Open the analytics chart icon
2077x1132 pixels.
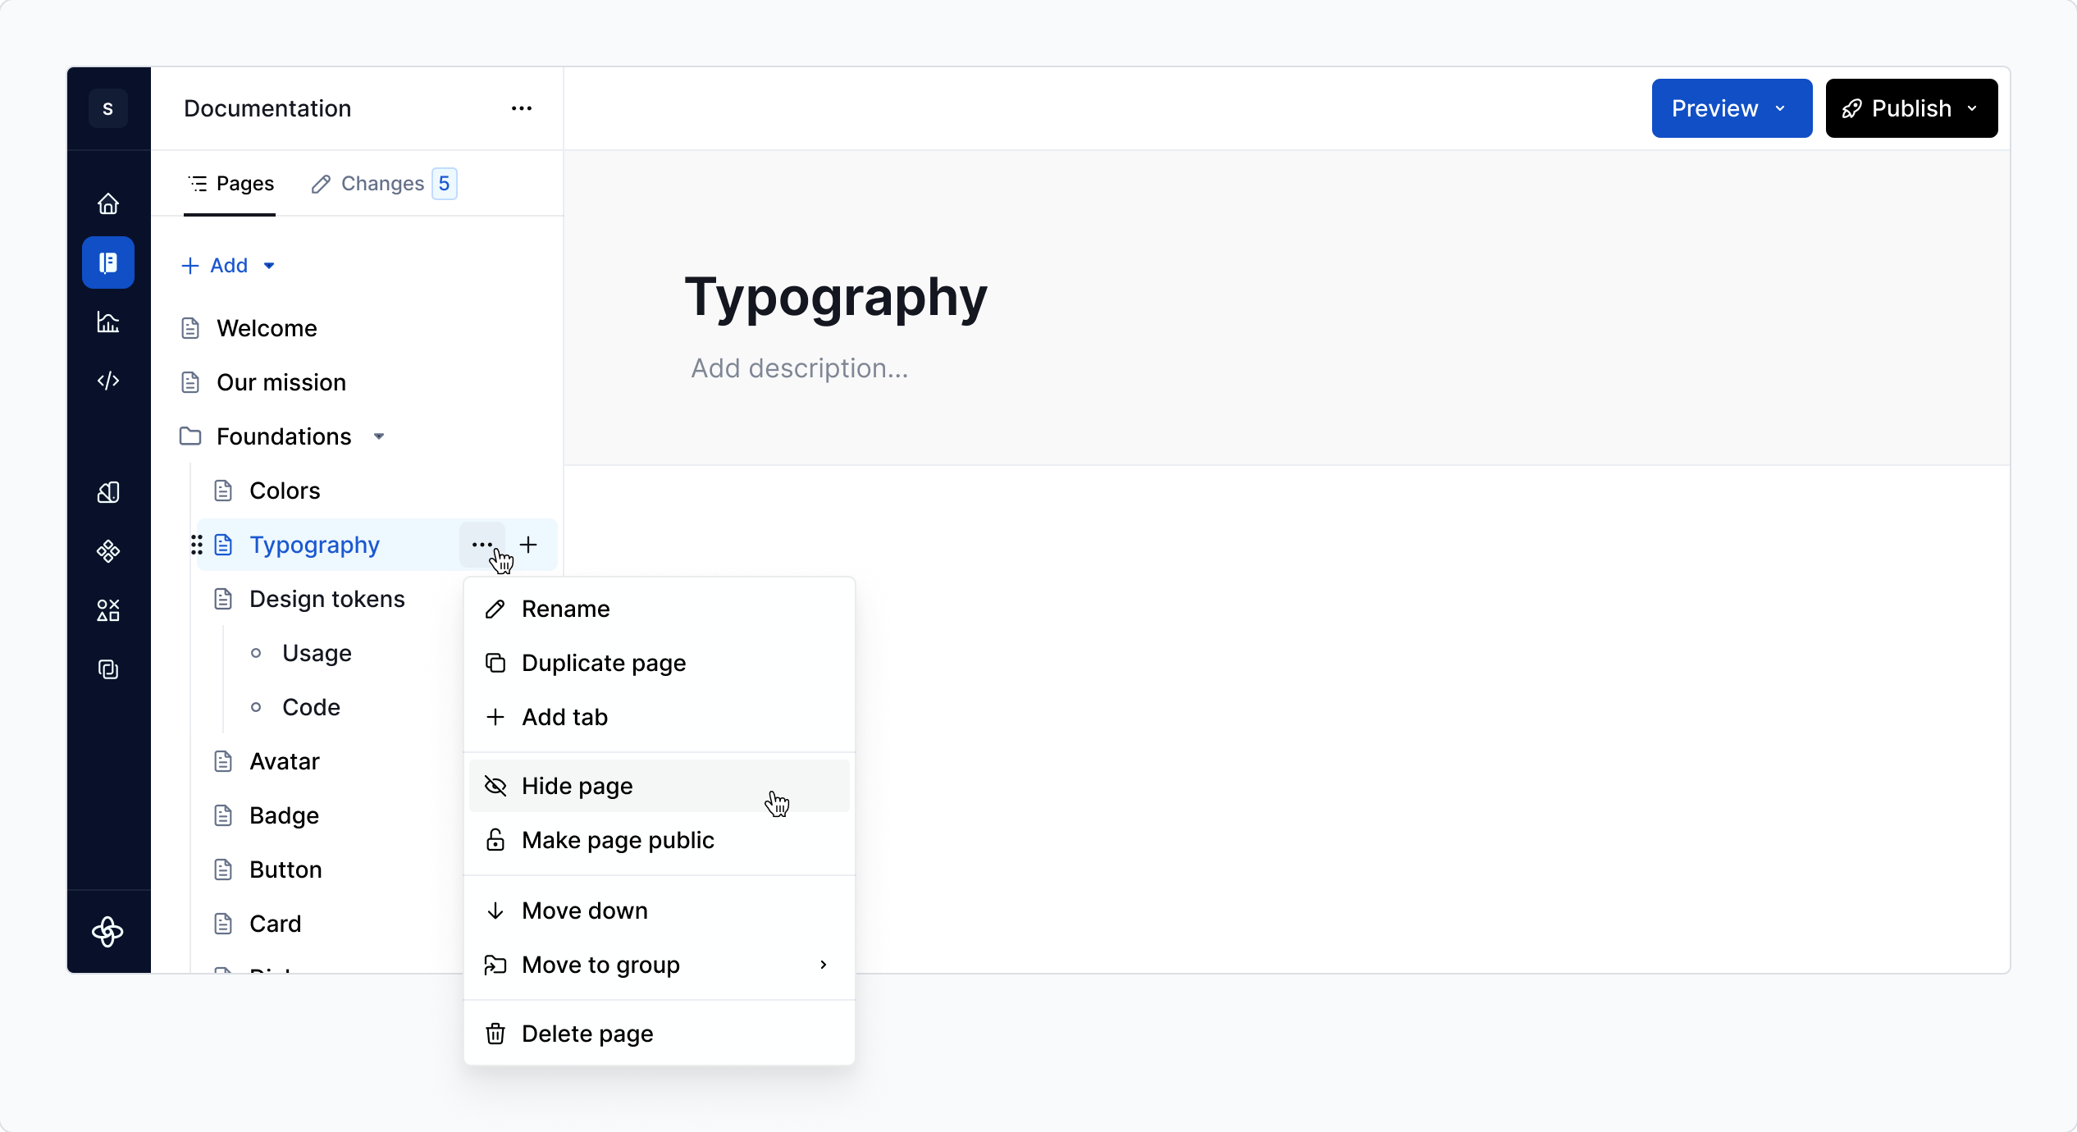click(108, 322)
